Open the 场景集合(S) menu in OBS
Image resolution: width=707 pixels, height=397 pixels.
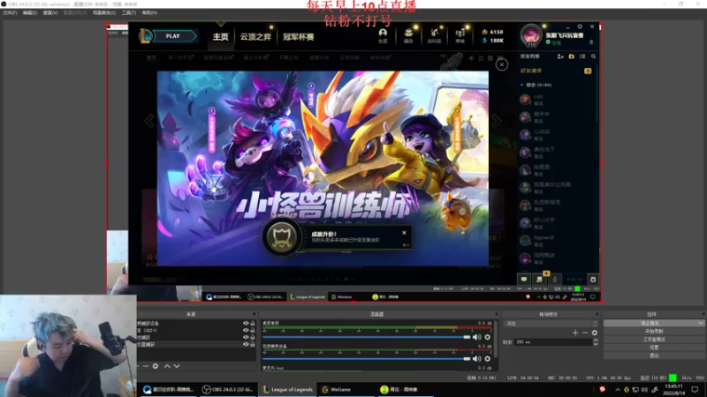click(104, 13)
